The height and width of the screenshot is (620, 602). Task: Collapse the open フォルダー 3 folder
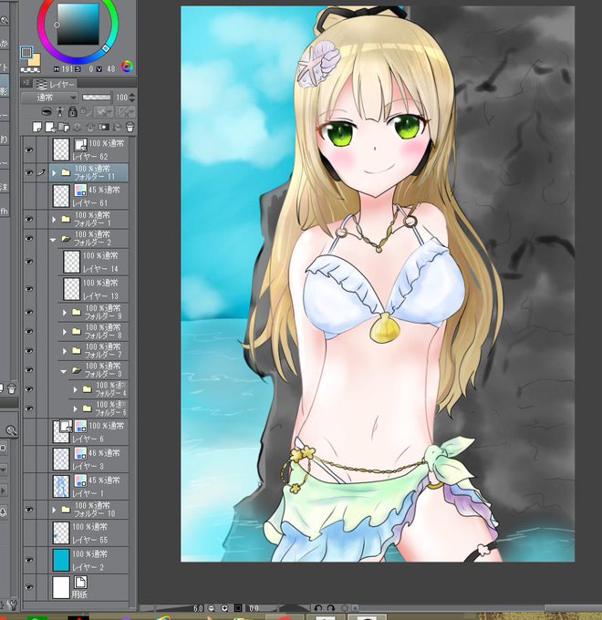click(64, 371)
